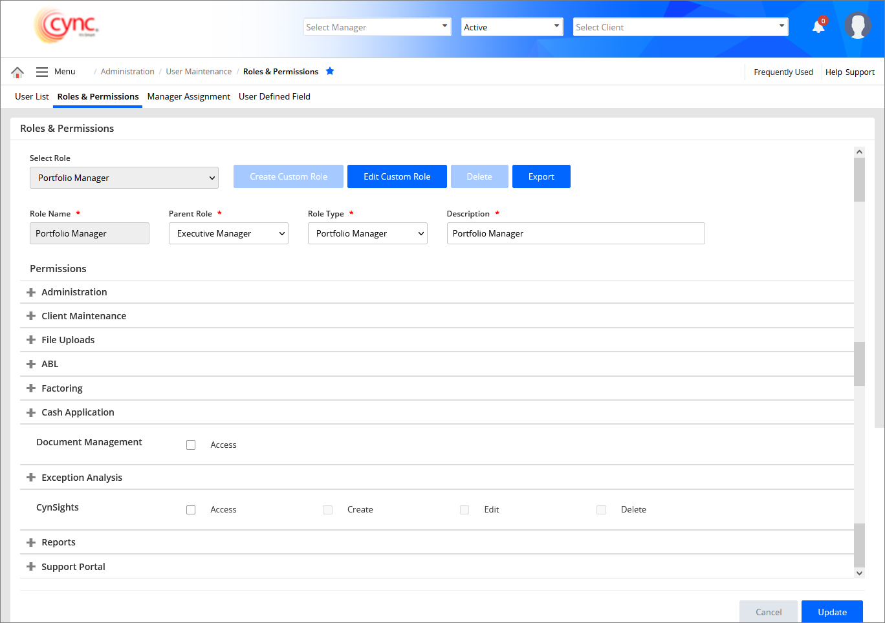
Task: Go to Manager Assignment tab
Action: tap(188, 96)
